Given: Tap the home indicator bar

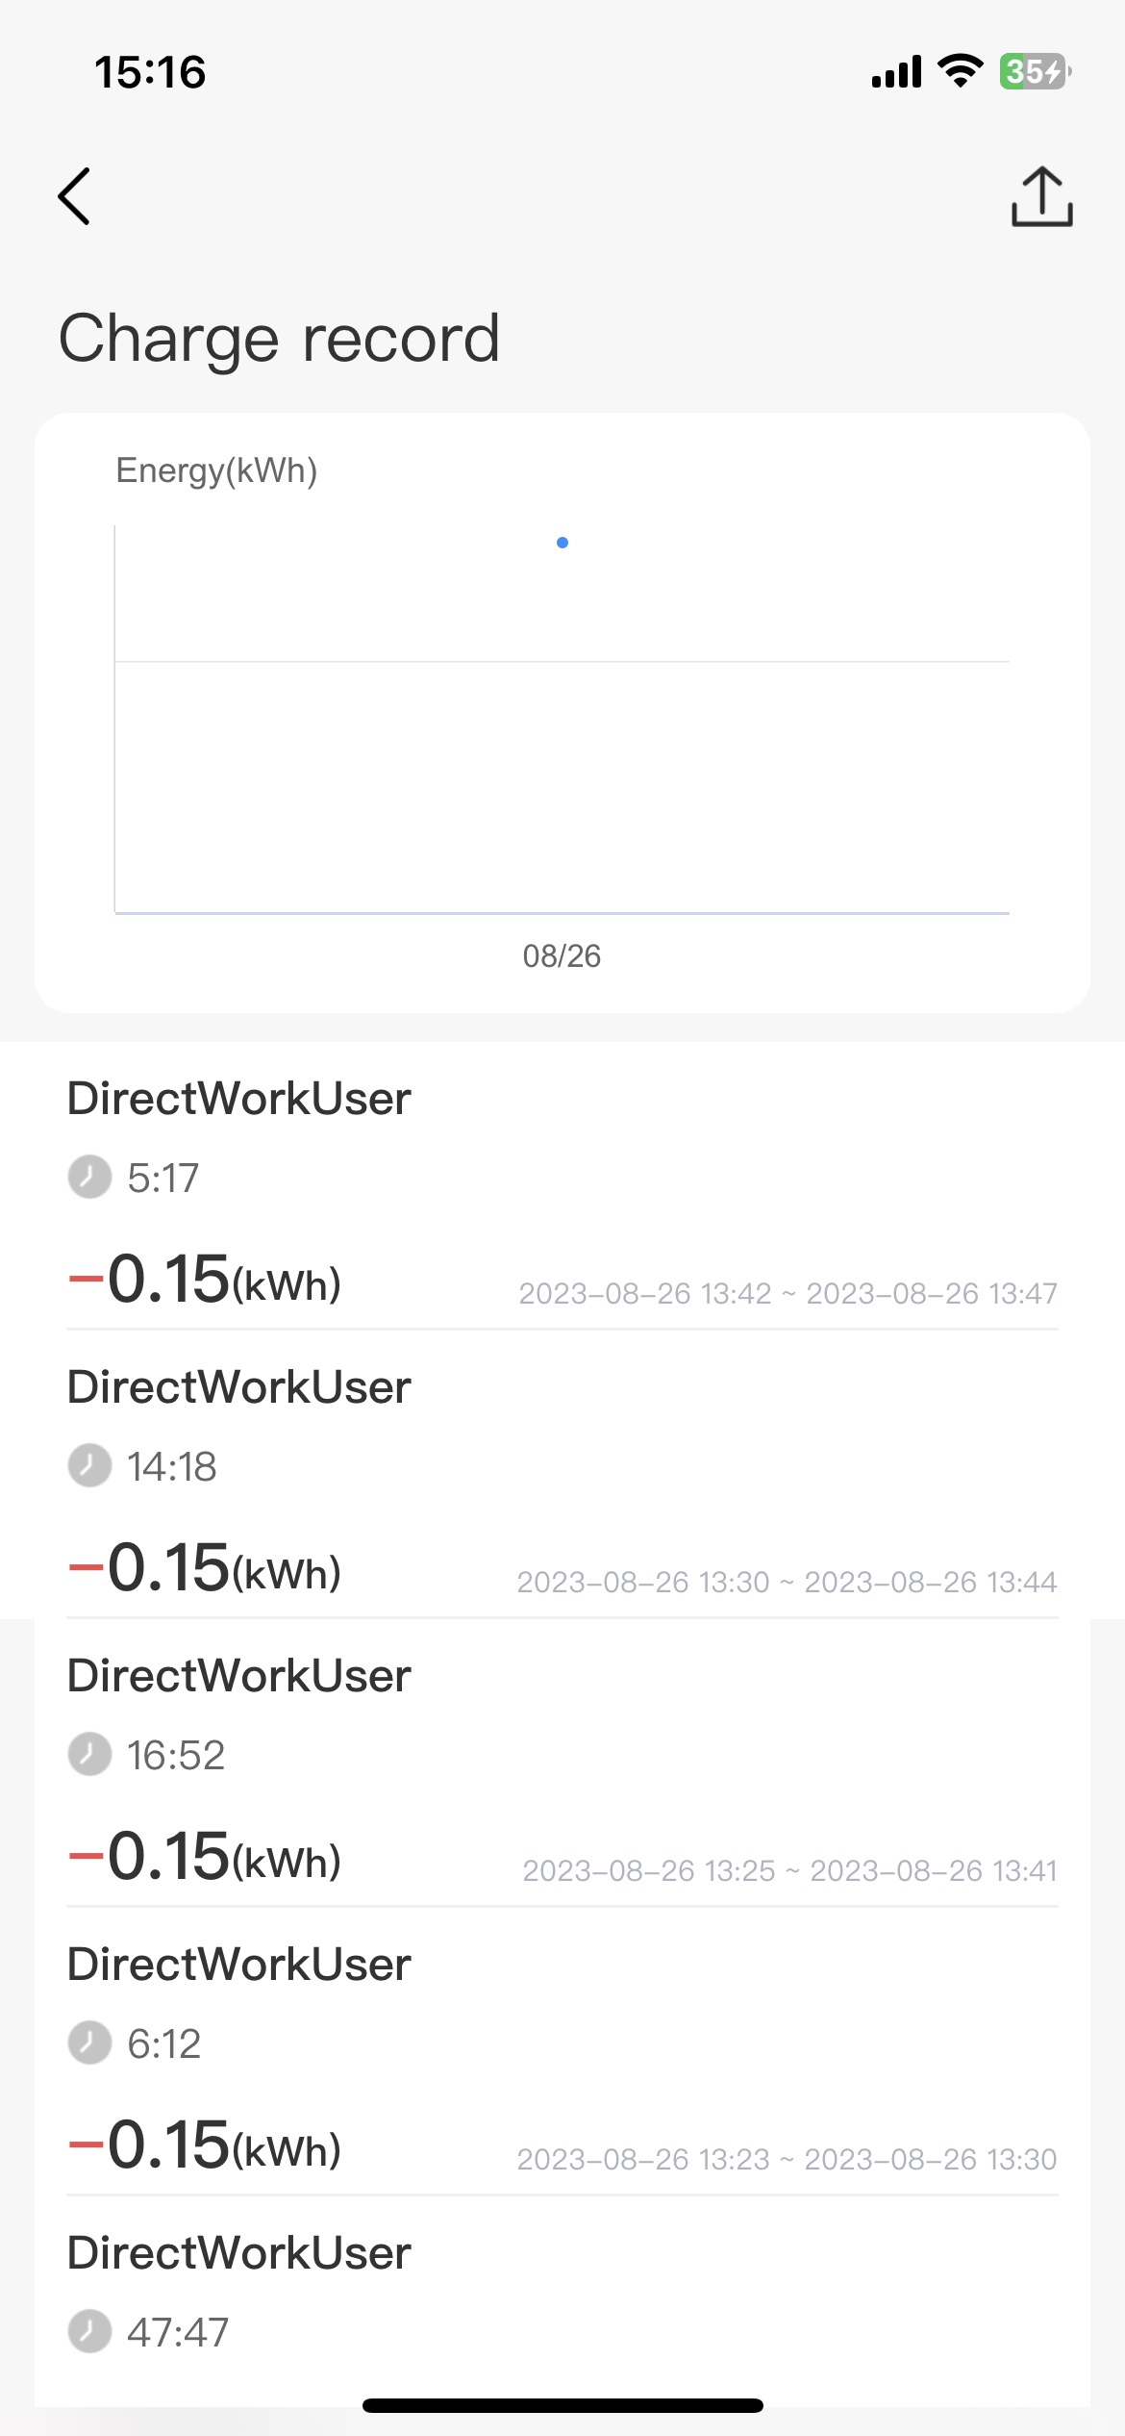Looking at the screenshot, I should pyautogui.click(x=562, y=2405).
